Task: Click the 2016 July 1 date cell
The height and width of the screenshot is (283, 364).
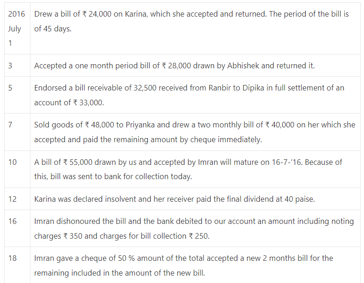Action: click(x=17, y=29)
